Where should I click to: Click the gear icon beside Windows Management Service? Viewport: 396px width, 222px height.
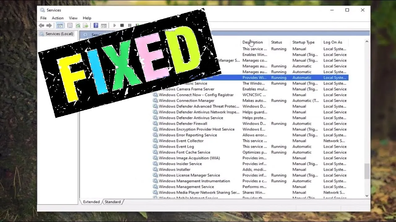pos(155,187)
